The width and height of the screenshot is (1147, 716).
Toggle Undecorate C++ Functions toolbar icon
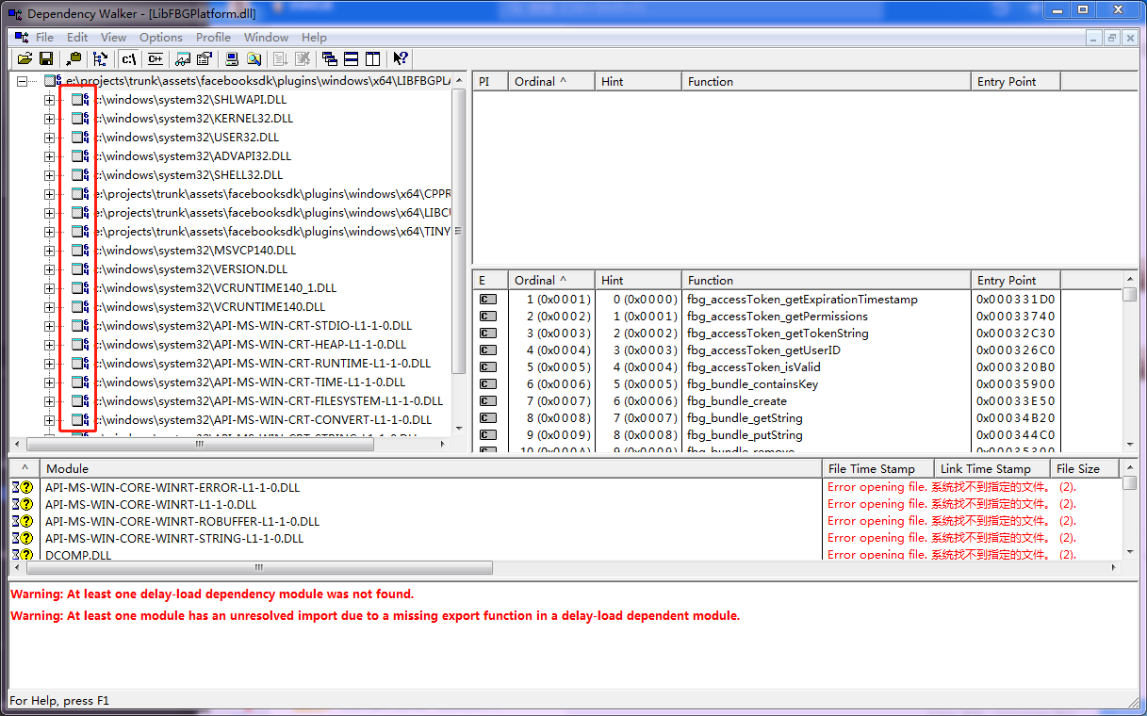pos(155,58)
